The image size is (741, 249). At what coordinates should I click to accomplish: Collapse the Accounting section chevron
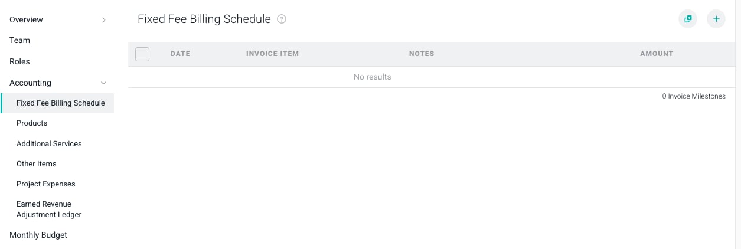point(104,83)
